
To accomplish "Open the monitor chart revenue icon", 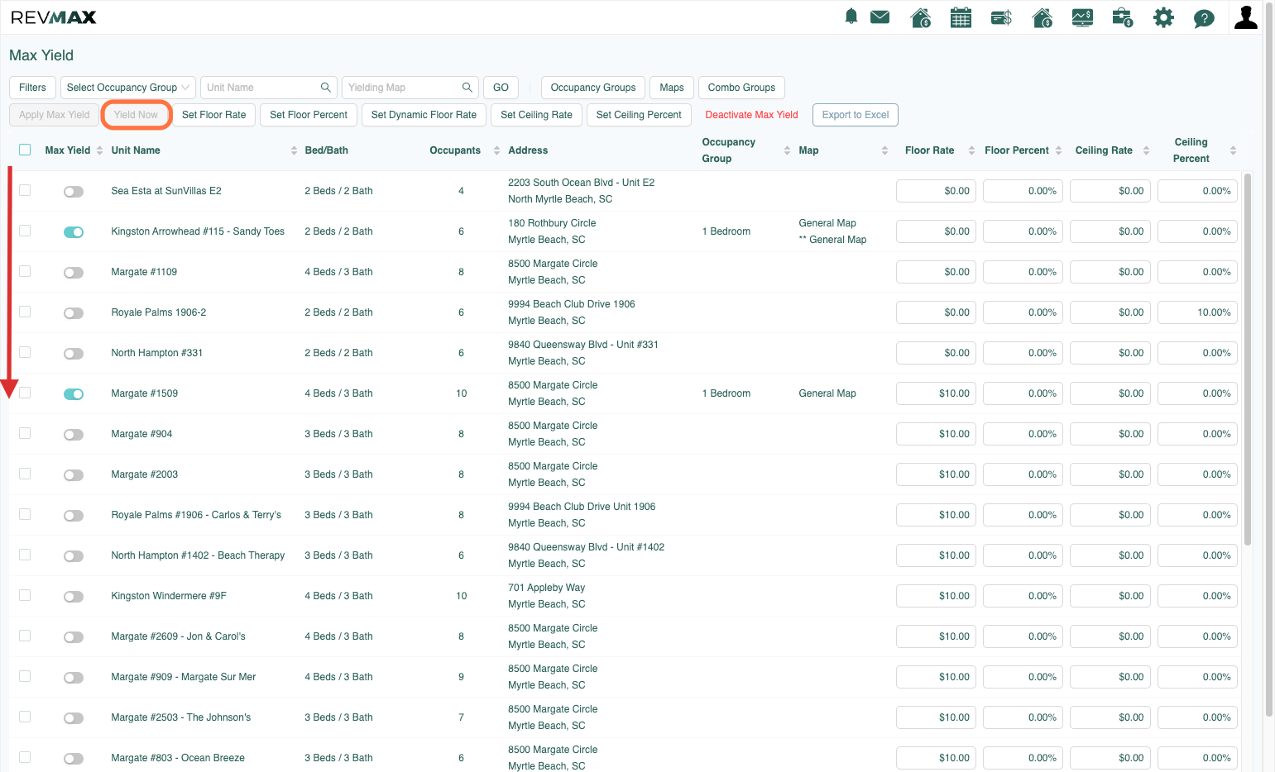I will point(1082,17).
